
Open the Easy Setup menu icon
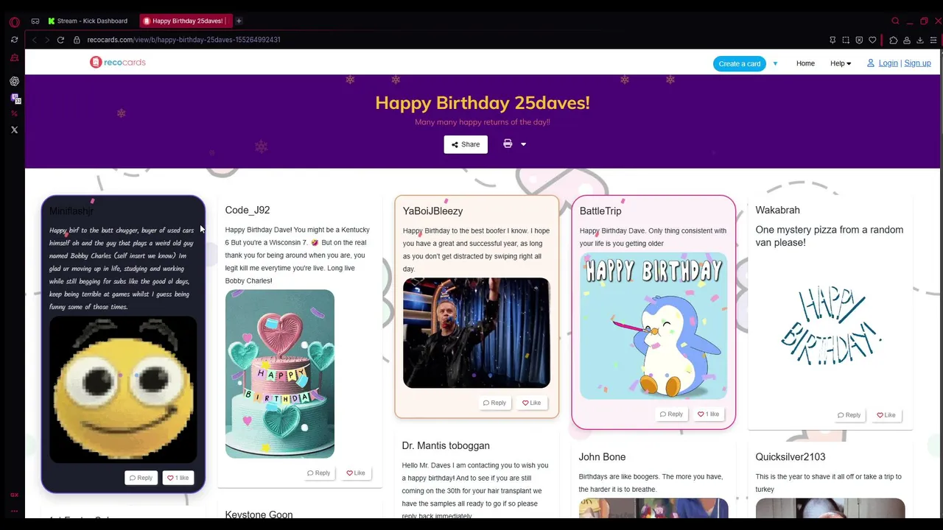coord(933,40)
